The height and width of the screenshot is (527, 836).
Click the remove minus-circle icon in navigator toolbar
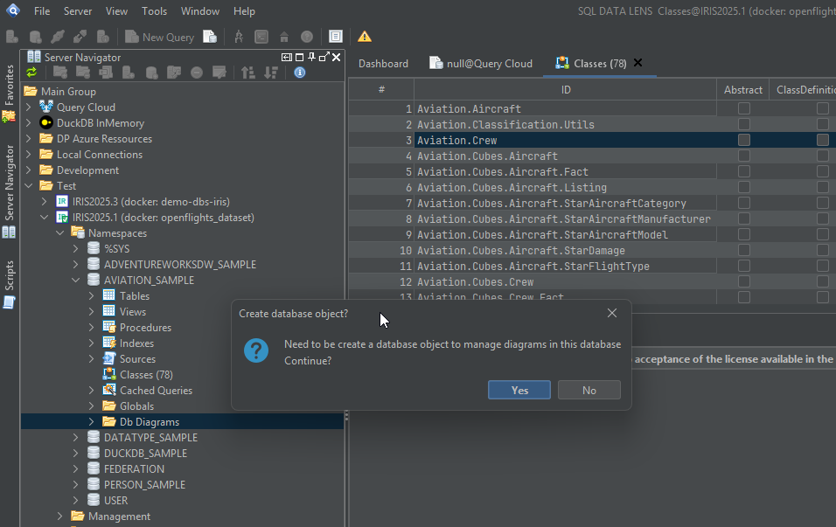(x=197, y=73)
